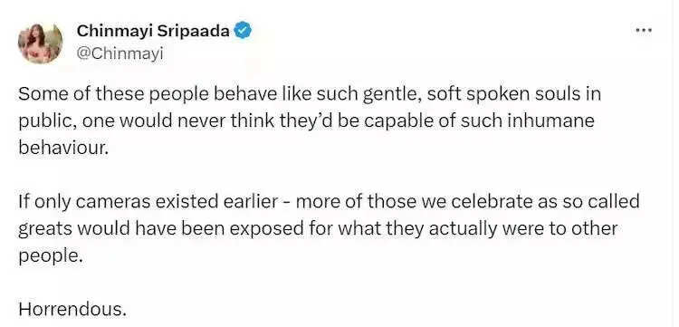
Task: Click the blue verified badge
Action: coord(243,31)
